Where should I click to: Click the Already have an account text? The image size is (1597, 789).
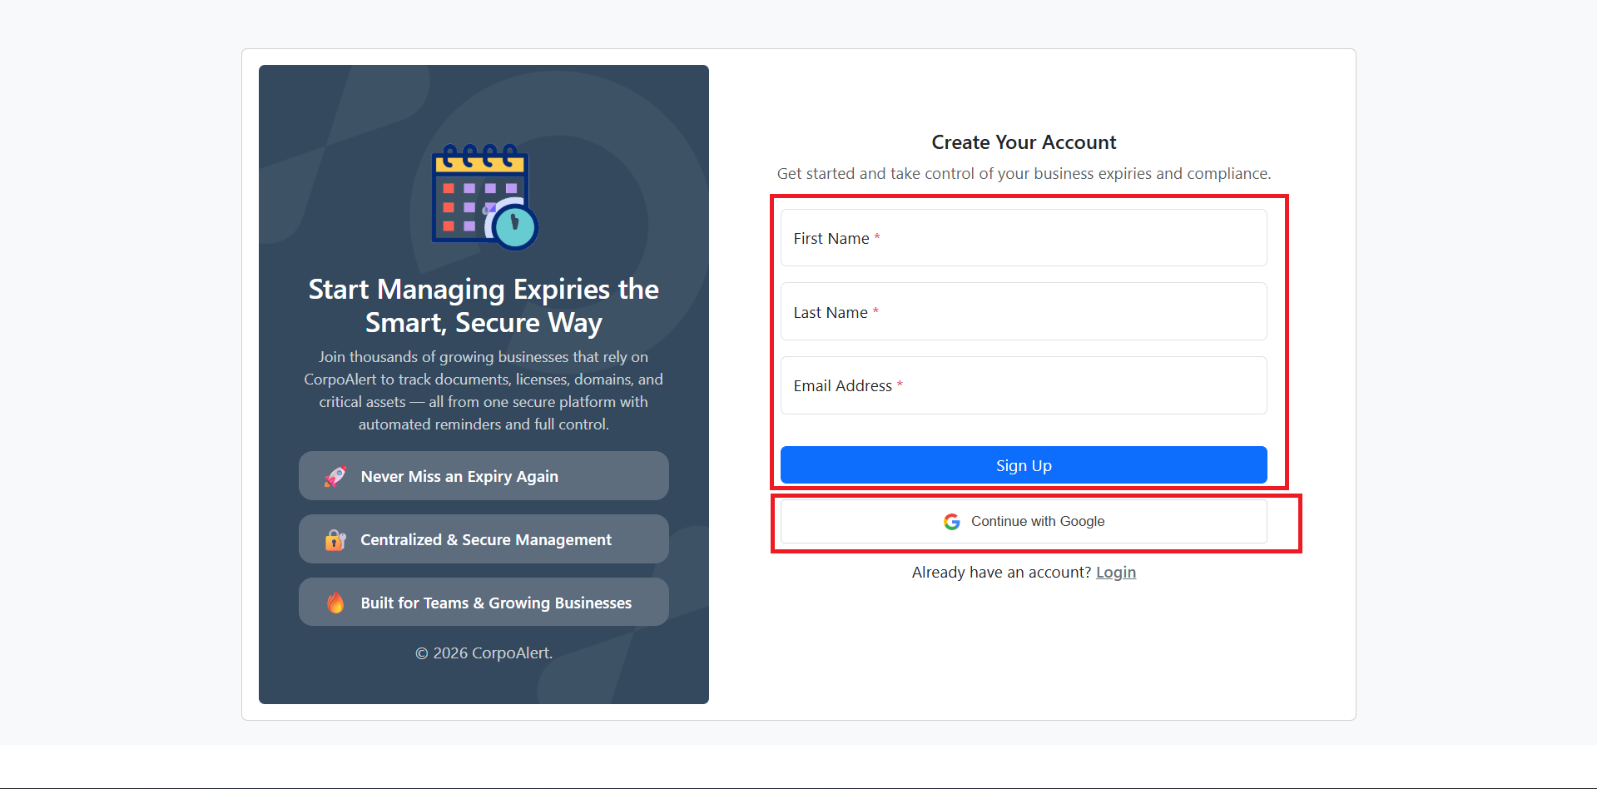[x=1001, y=572]
